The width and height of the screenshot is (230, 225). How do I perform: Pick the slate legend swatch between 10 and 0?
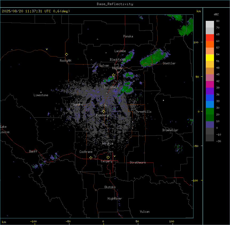click(x=210, y=125)
